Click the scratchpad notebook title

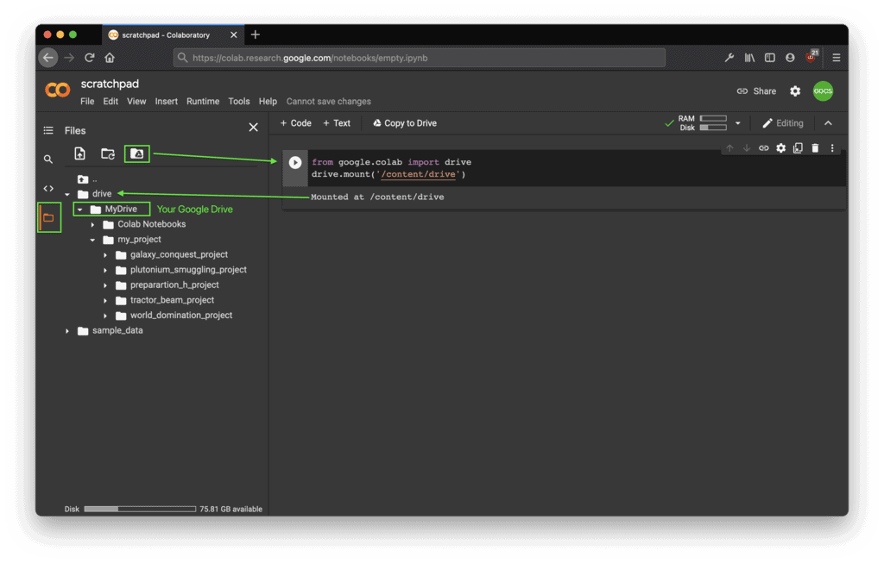[x=110, y=84]
